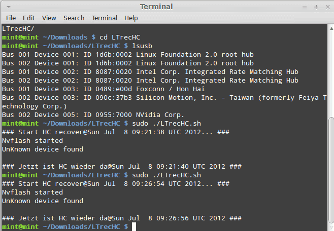The height and width of the screenshot is (231, 334).
Task: Open the Terminal menu
Action: coord(105,18)
